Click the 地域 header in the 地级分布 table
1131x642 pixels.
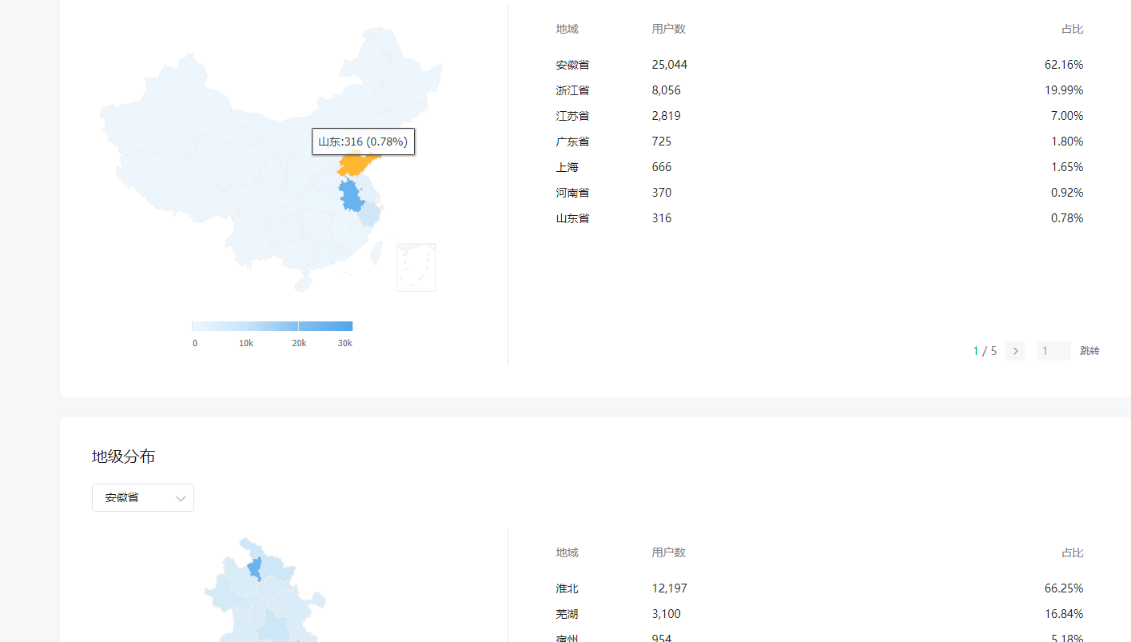tap(567, 552)
